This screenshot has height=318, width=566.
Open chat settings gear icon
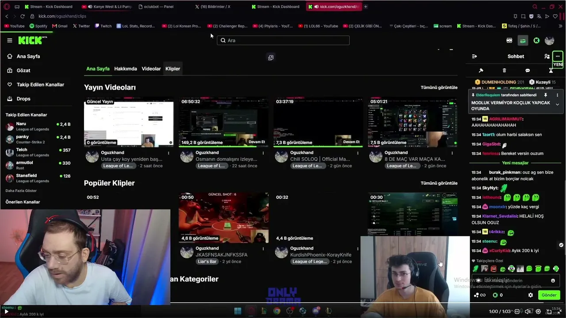tap(531, 295)
